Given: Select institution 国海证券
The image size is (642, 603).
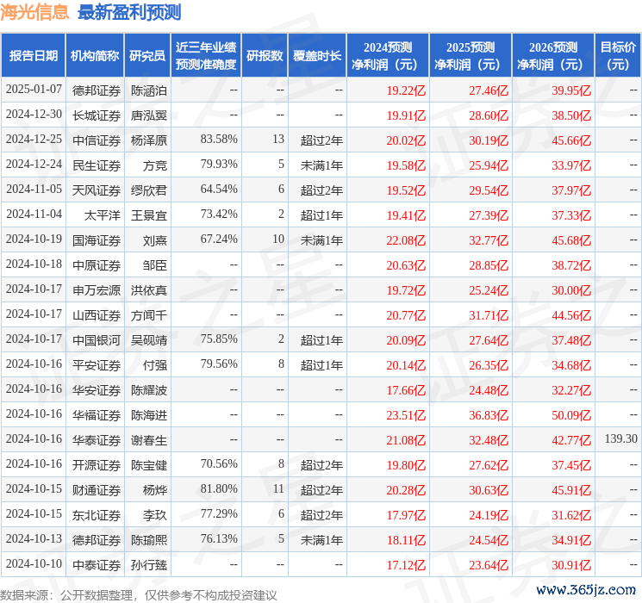Looking at the screenshot, I should pos(97,240).
